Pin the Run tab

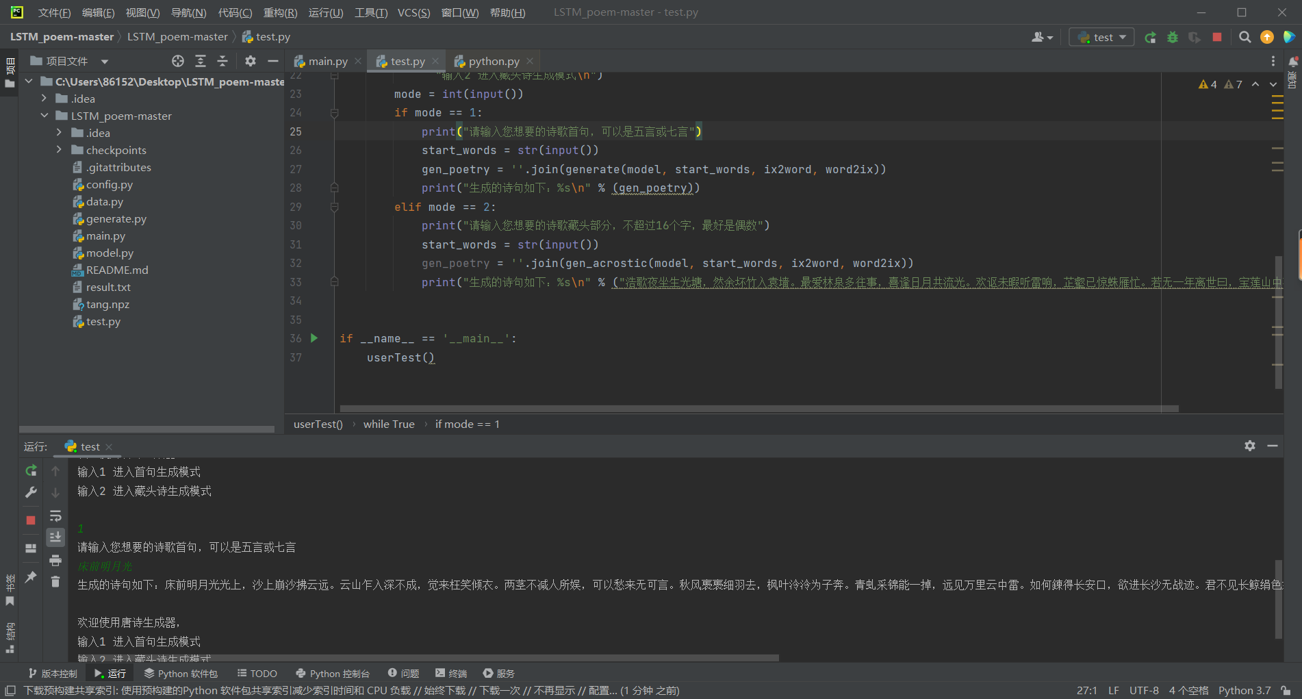click(x=31, y=577)
